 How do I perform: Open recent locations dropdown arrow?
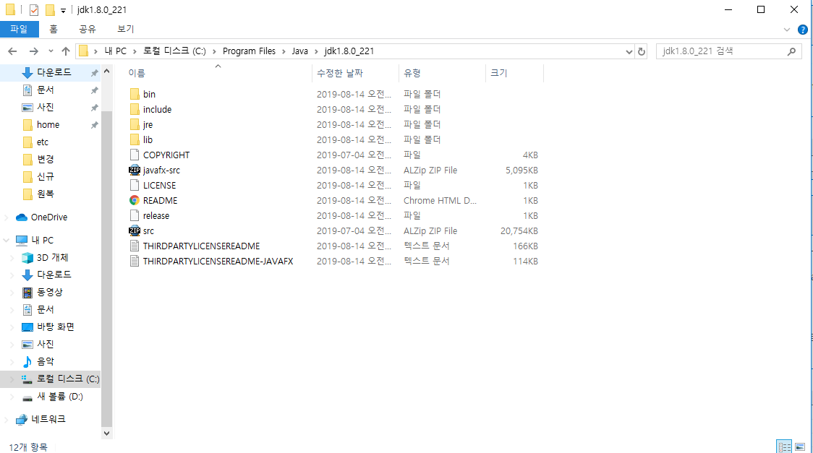click(x=51, y=51)
